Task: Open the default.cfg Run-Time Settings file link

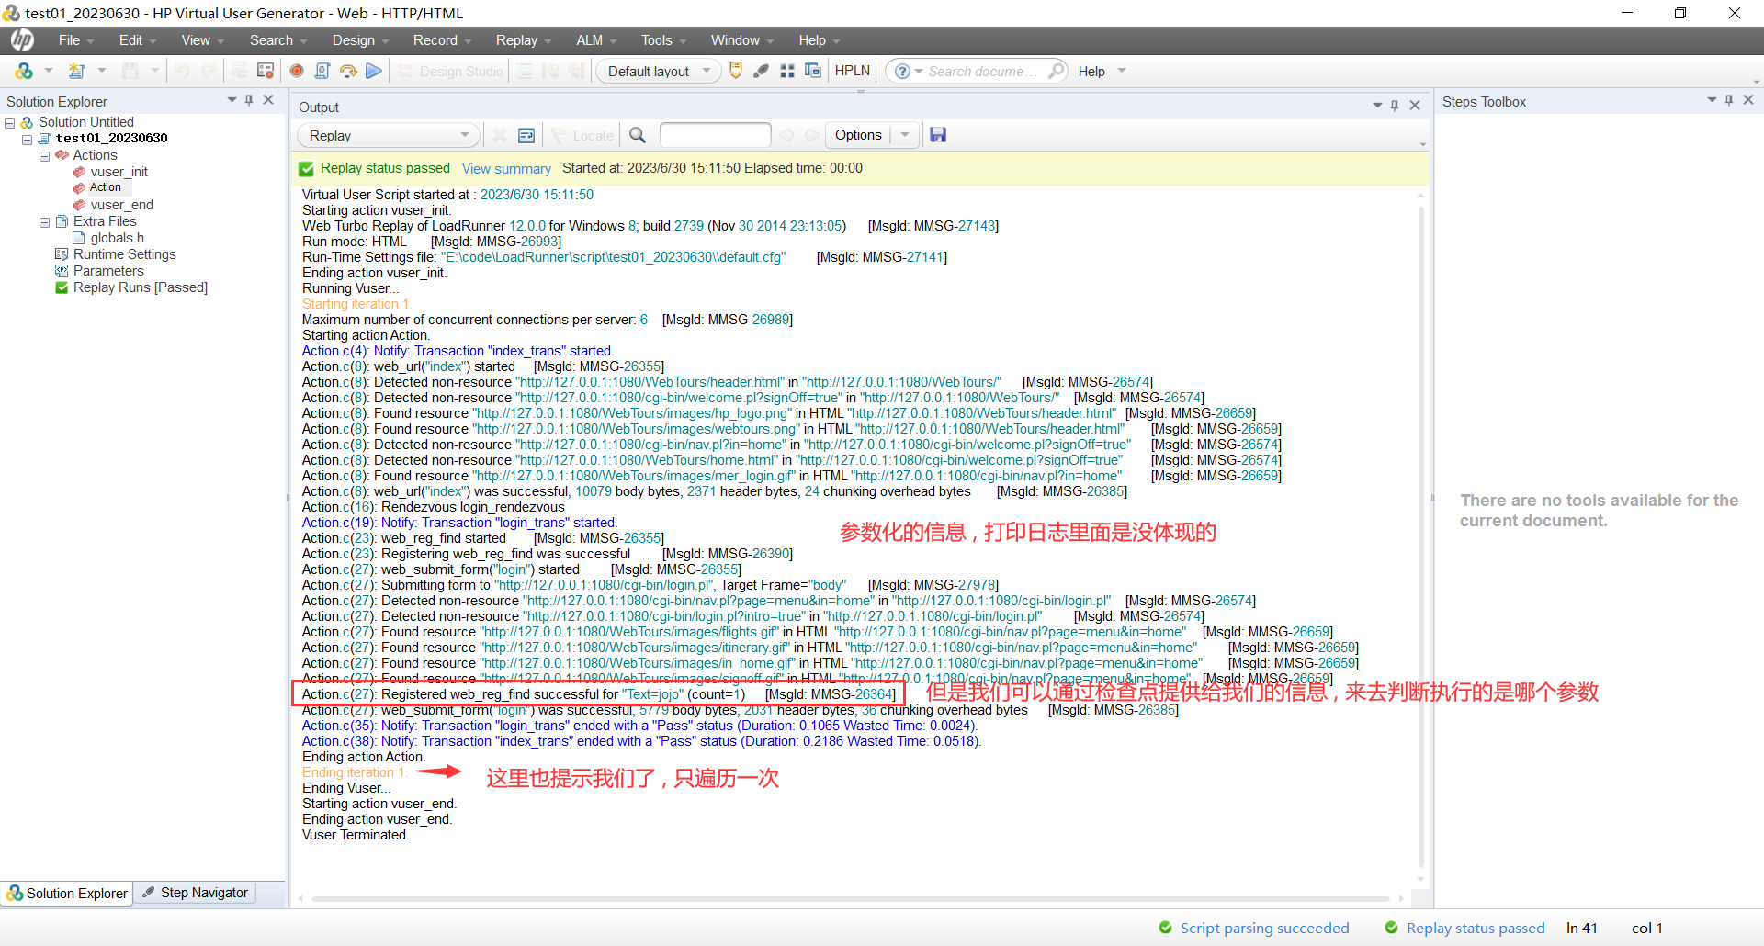Action: [x=613, y=257]
